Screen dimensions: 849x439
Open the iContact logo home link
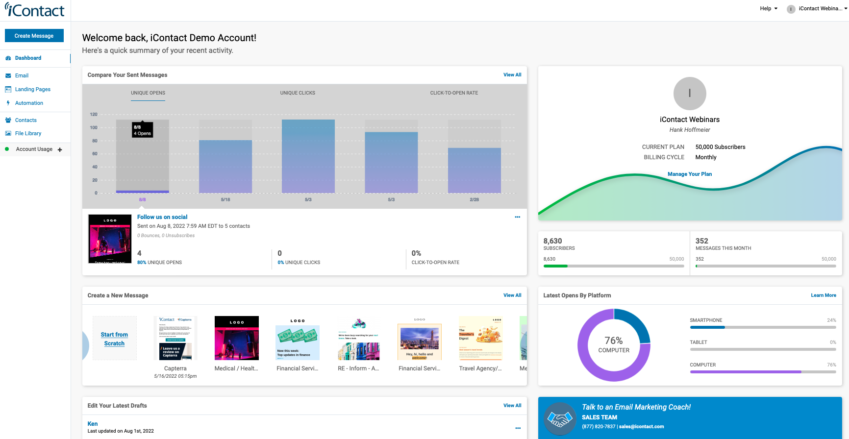35,10
